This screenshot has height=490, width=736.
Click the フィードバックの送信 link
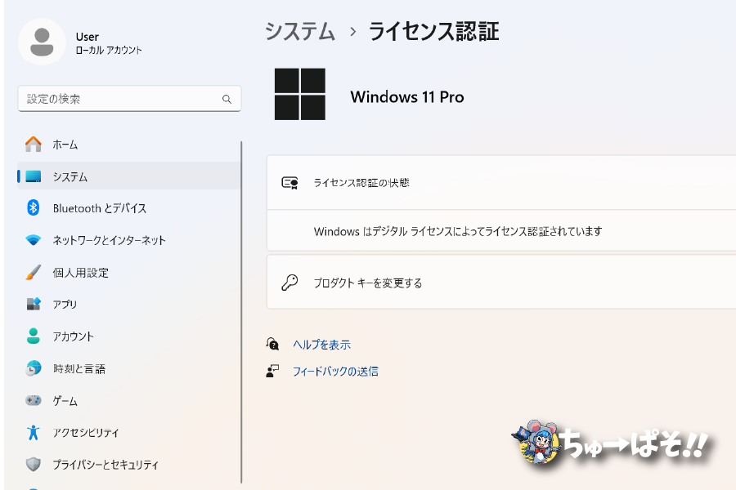point(335,372)
